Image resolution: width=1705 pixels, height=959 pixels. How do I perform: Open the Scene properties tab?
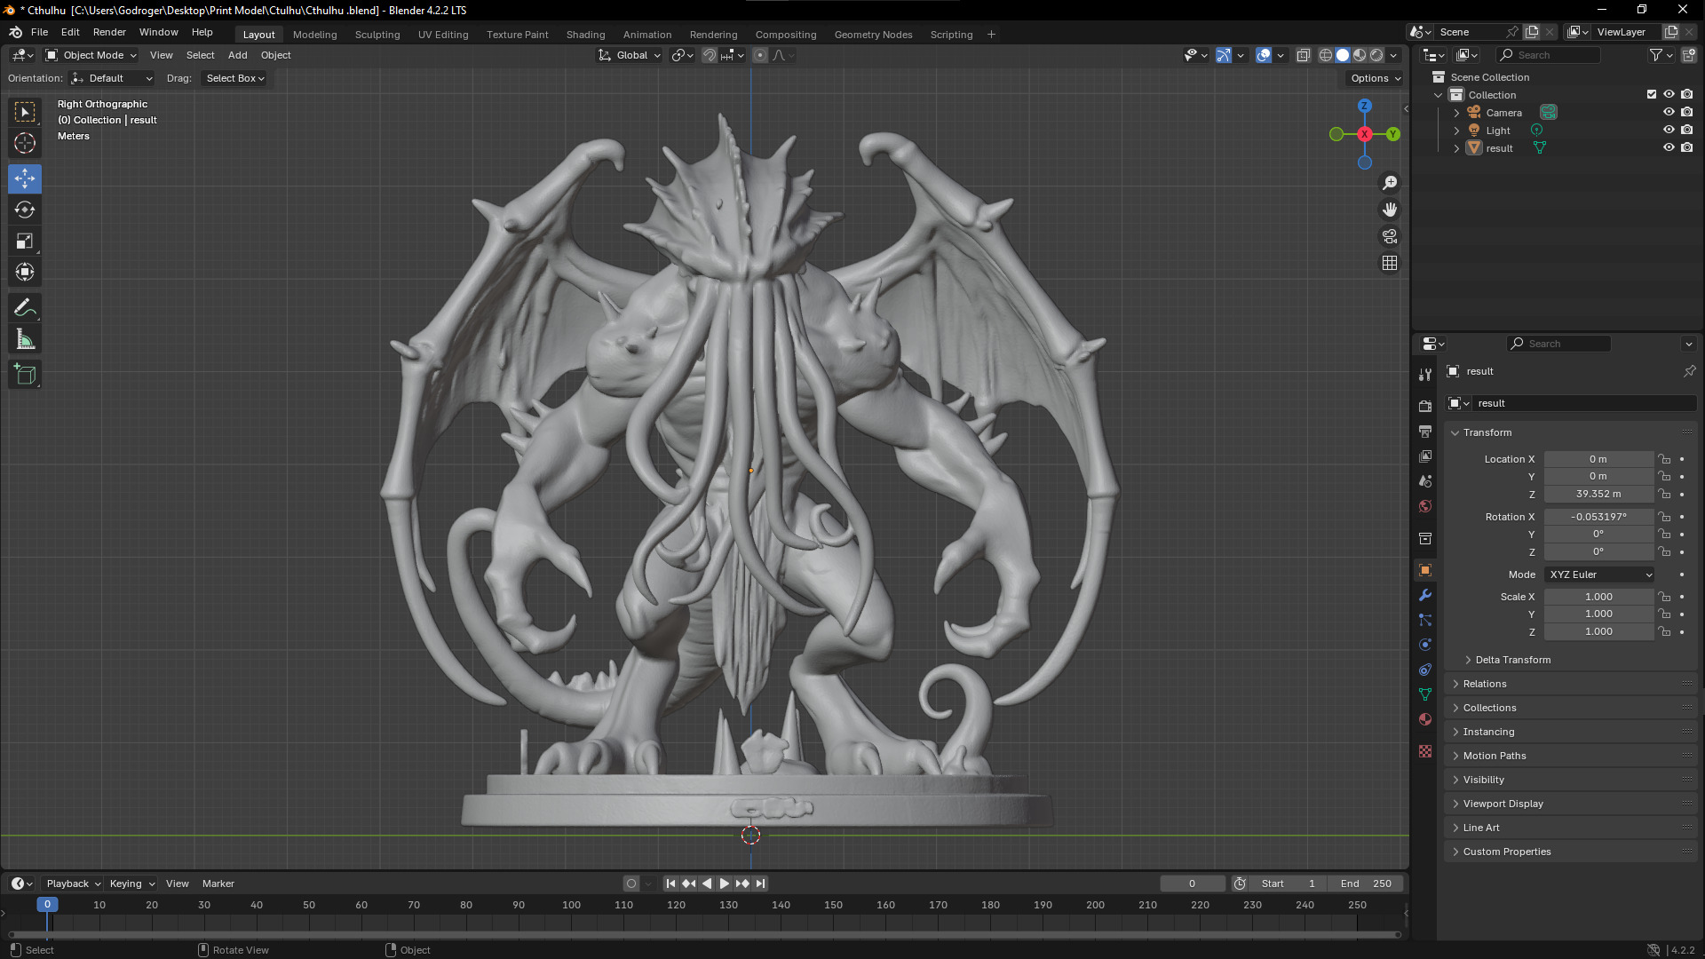(x=1425, y=481)
